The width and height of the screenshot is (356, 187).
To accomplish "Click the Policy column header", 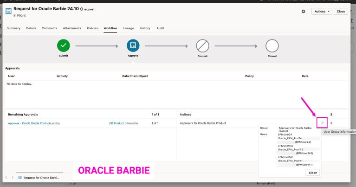I will tap(249, 76).
